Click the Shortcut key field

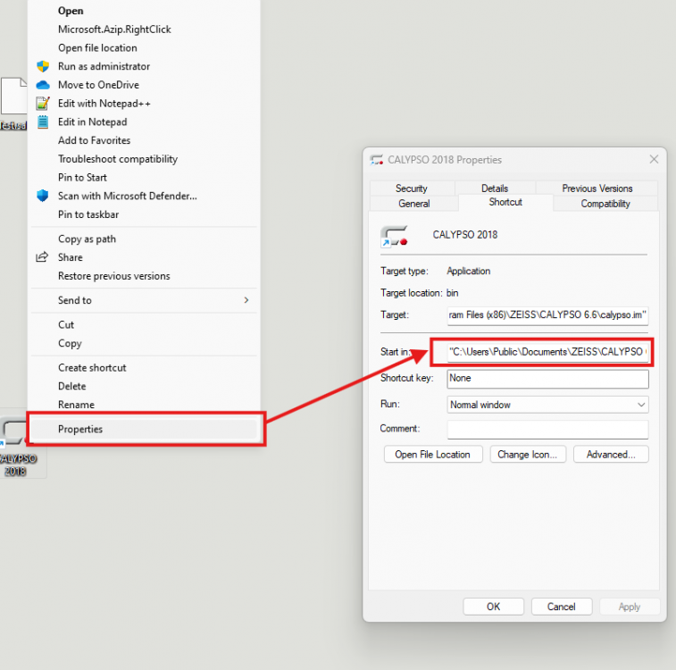click(547, 379)
